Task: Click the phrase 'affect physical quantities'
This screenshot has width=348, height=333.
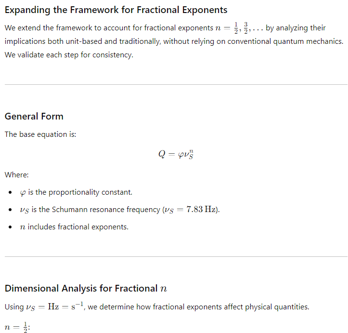Action: (x=266, y=307)
